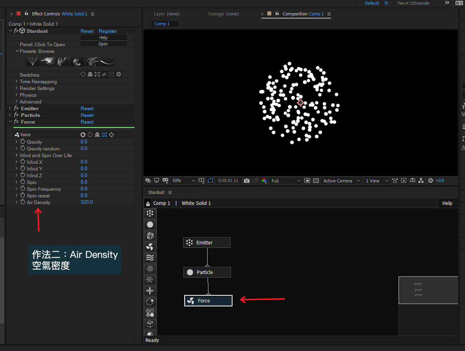The image size is (465, 351).
Task: Click the 3D cube Model icon in toolbar
Action: pyautogui.click(x=150, y=324)
